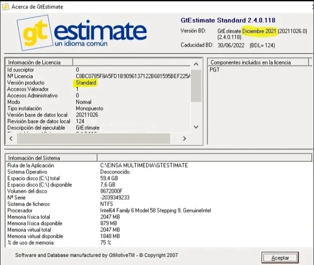Click the (BDL= 124) text
Image resolution: width=314 pixels, height=265 pixels.
click(262, 45)
